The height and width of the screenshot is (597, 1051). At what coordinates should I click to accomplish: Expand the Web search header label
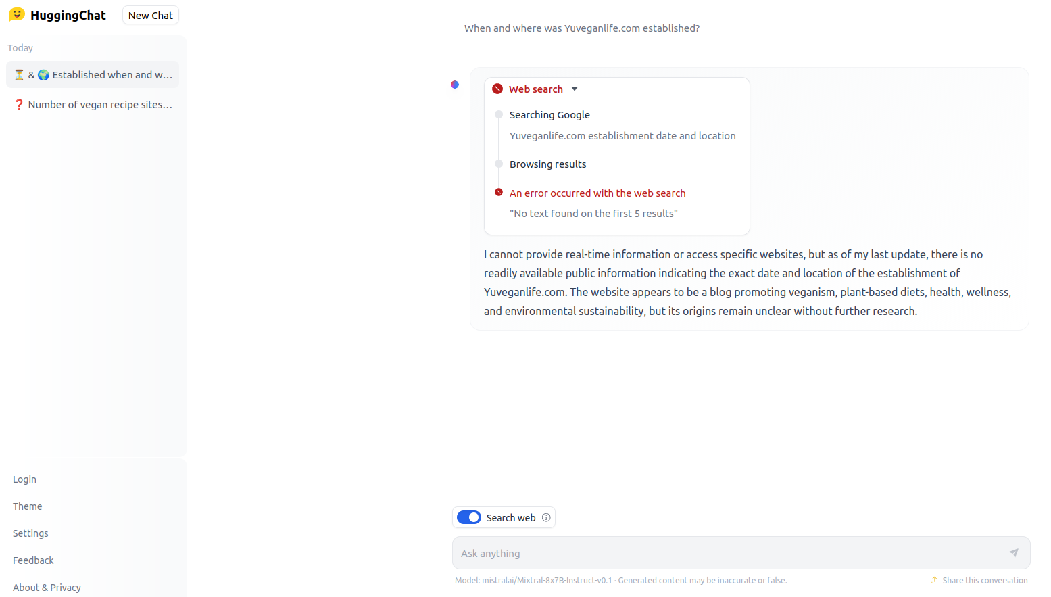[535, 89]
